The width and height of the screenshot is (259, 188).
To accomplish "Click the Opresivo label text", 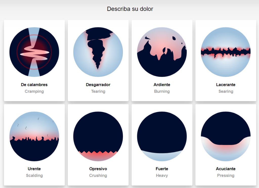I will pyautogui.click(x=98, y=169).
